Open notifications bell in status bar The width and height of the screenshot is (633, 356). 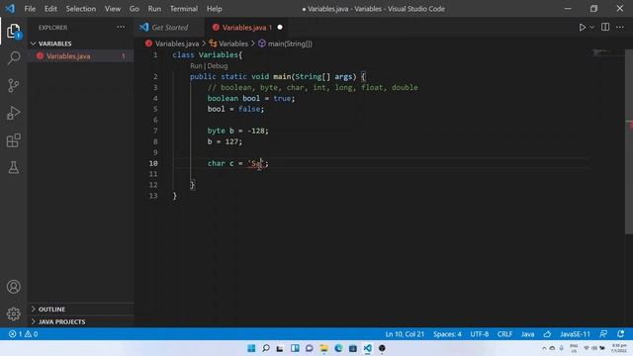pos(620,334)
